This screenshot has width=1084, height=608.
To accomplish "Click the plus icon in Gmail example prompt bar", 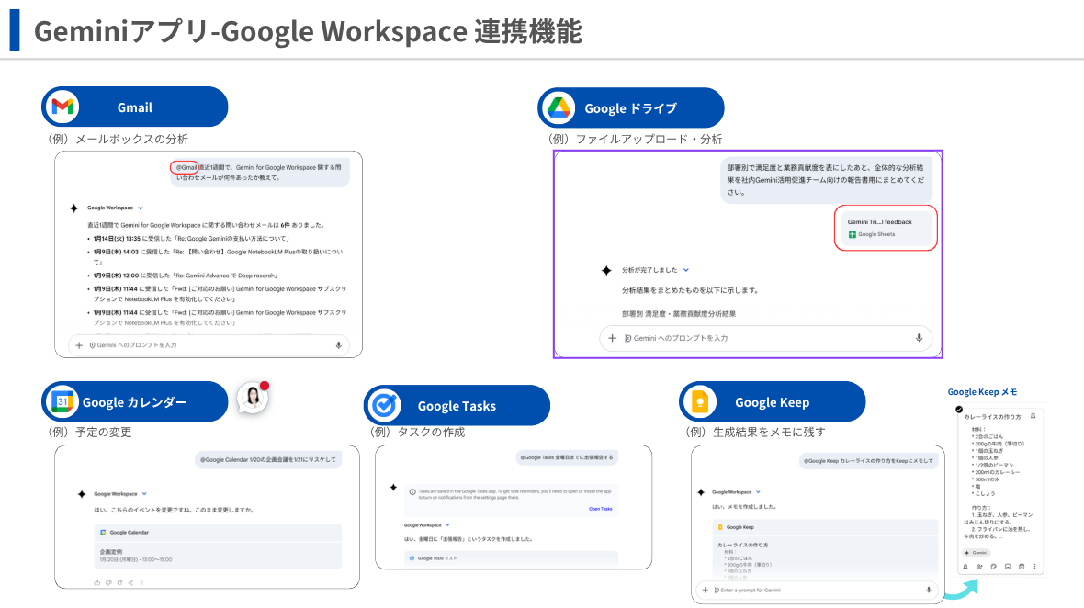I will pos(79,344).
